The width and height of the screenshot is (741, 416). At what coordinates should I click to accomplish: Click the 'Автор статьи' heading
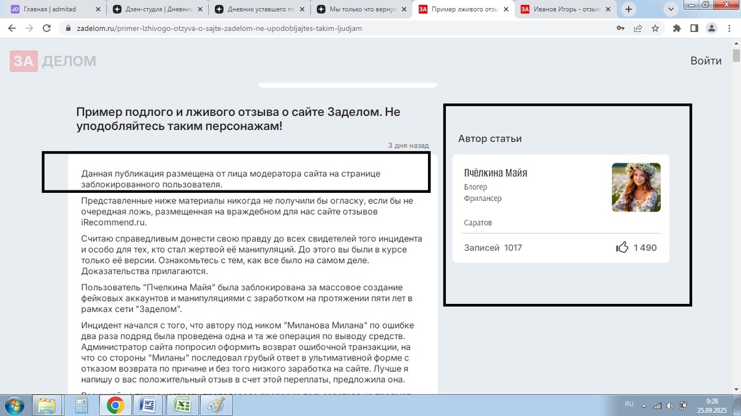tap(490, 139)
